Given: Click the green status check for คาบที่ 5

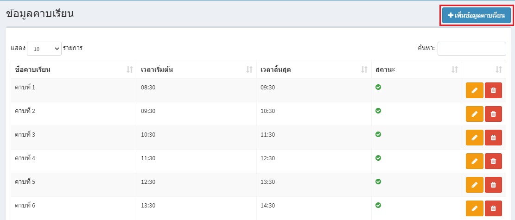Looking at the screenshot, I should [x=378, y=182].
